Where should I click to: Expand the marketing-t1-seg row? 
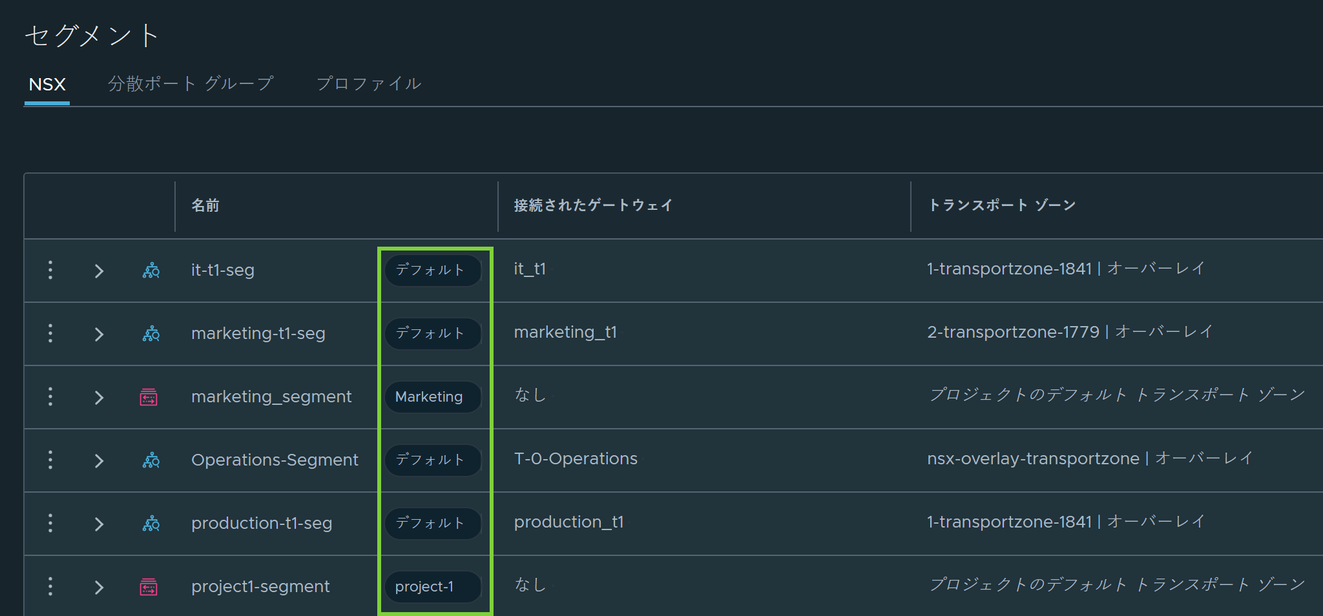click(99, 334)
